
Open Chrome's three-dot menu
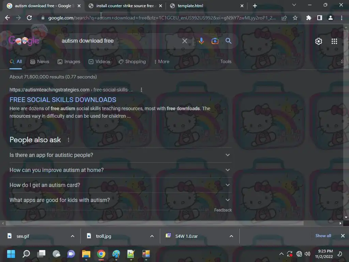(x=342, y=18)
